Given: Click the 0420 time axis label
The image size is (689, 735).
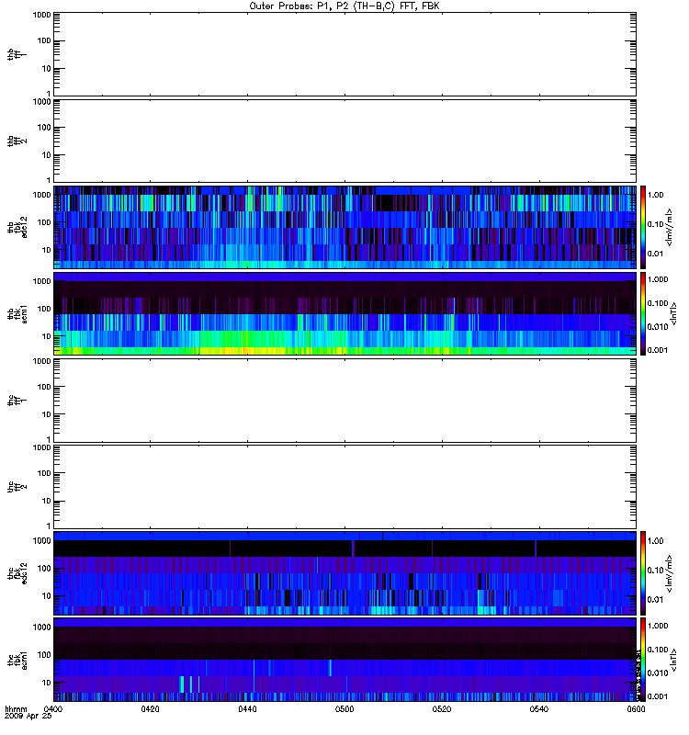Looking at the screenshot, I should point(150,709).
